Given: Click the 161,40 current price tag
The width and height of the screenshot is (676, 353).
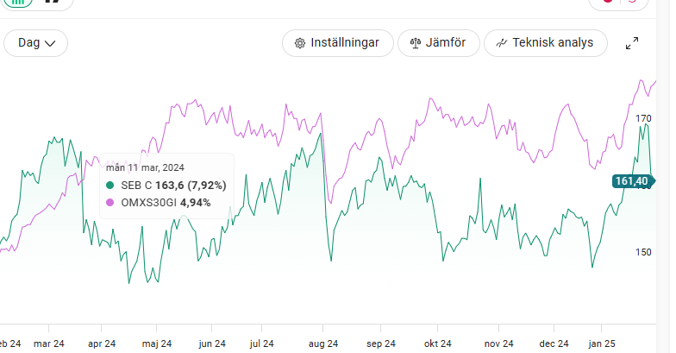Looking at the screenshot, I should point(629,180).
